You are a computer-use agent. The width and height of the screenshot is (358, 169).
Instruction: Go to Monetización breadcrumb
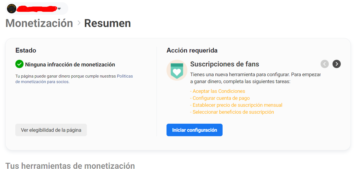click(x=39, y=23)
